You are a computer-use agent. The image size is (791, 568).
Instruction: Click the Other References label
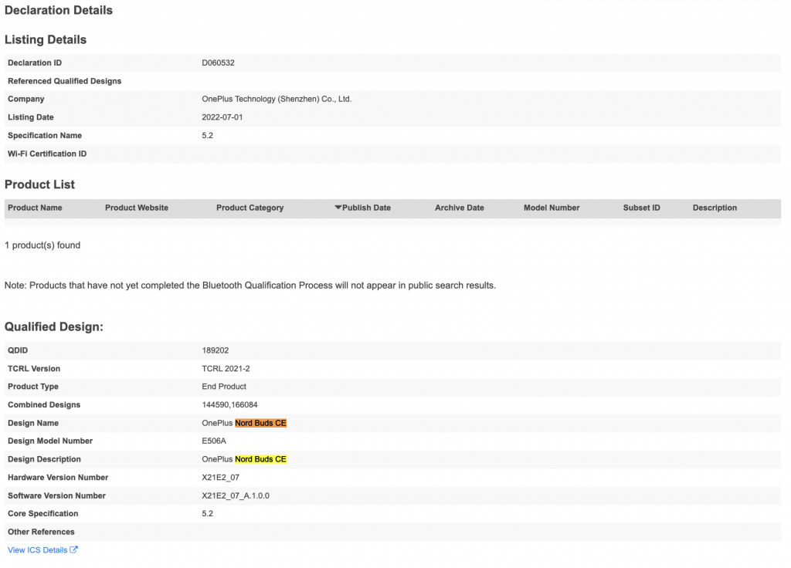pos(41,532)
